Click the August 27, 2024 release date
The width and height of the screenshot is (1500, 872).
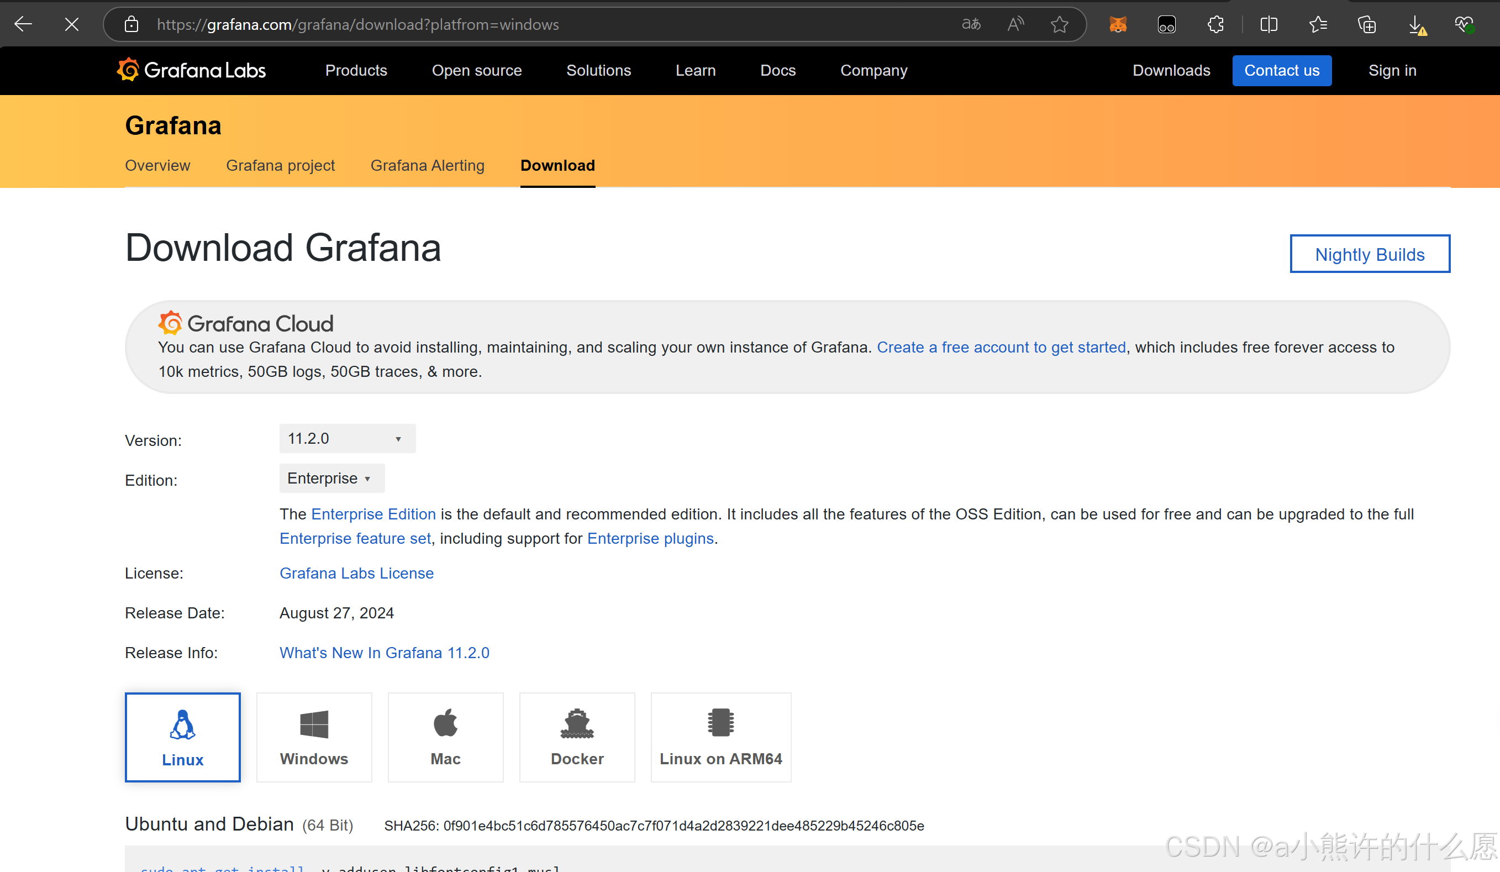(337, 612)
